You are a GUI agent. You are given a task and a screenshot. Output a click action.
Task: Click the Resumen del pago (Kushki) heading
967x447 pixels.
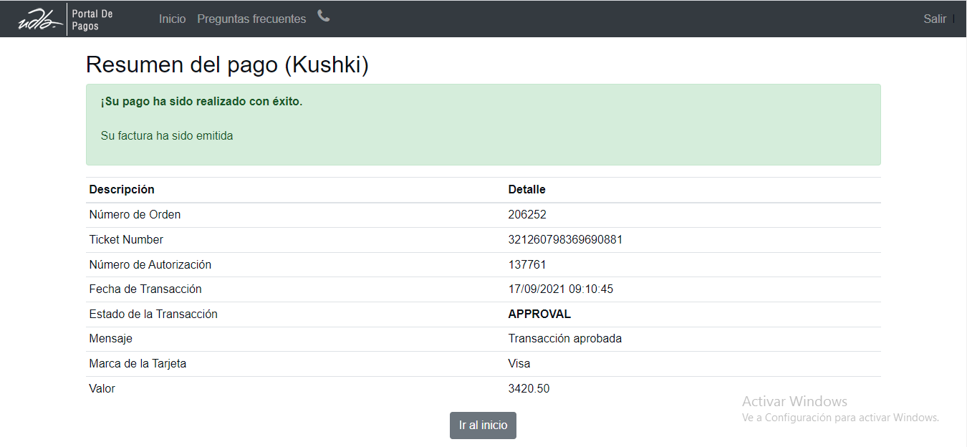[227, 65]
